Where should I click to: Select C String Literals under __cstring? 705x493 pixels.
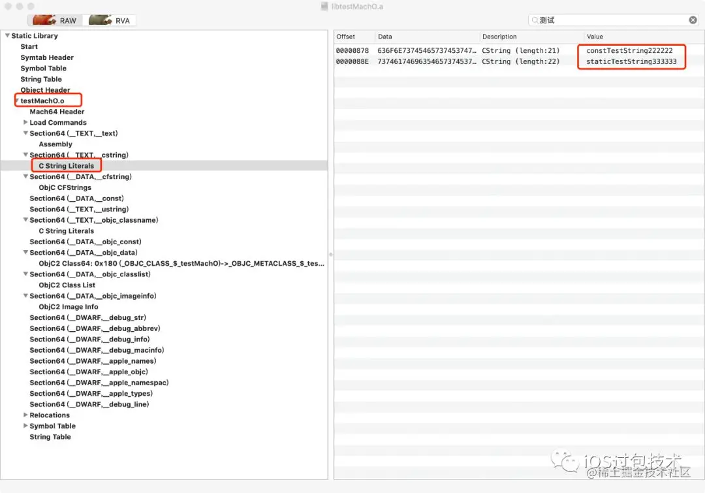[66, 166]
